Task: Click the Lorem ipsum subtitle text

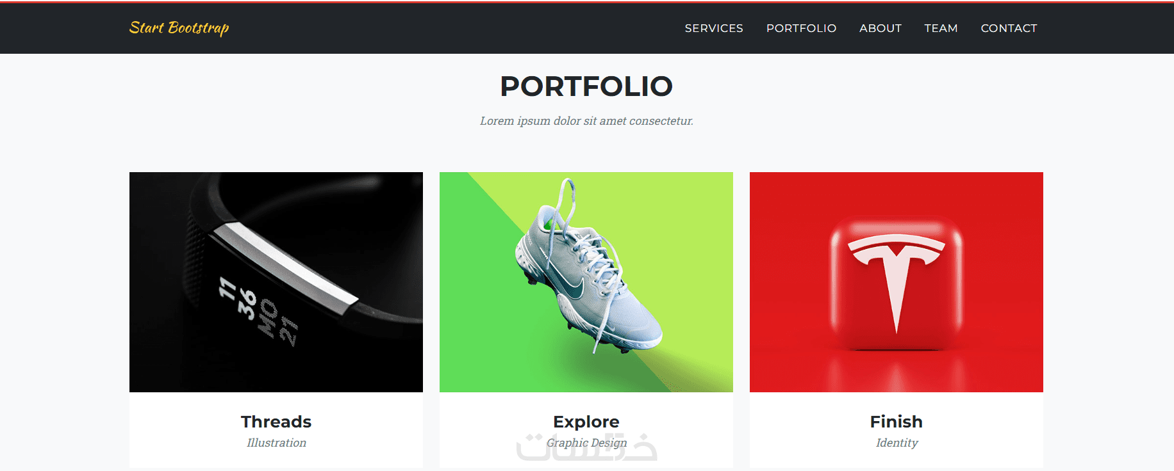Action: pyautogui.click(x=586, y=121)
